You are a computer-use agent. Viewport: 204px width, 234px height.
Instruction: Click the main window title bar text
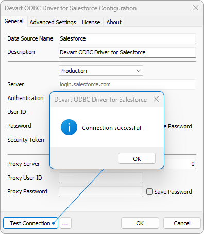coord(71,8)
